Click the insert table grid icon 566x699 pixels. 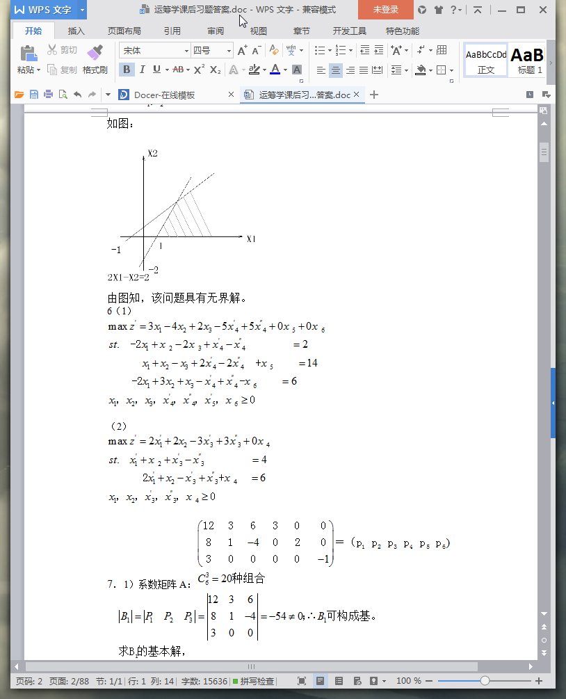[x=442, y=50]
